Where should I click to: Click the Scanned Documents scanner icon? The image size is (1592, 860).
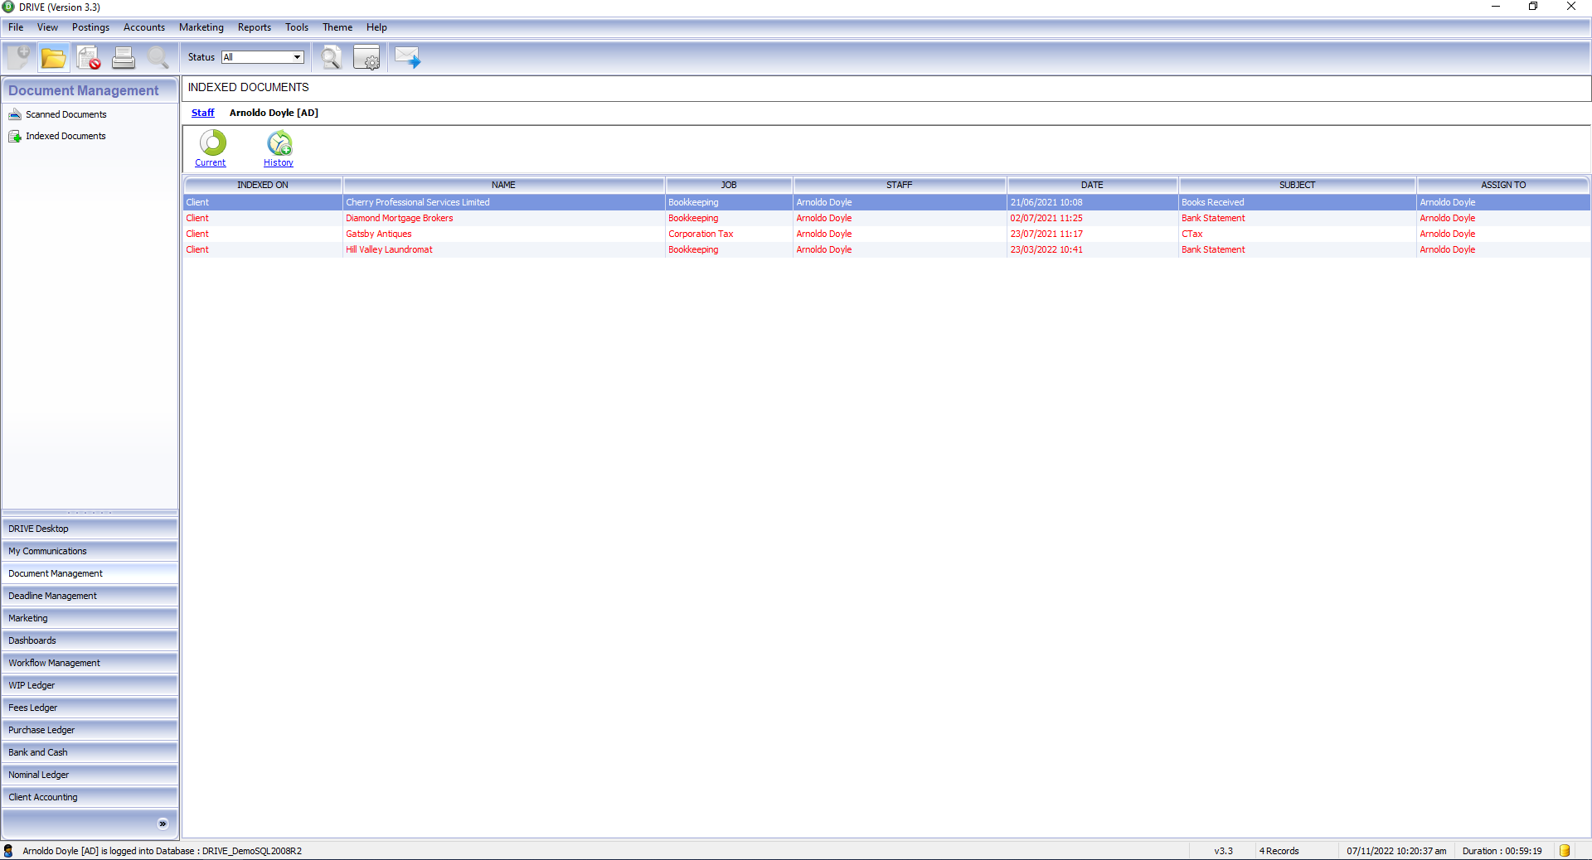click(15, 114)
